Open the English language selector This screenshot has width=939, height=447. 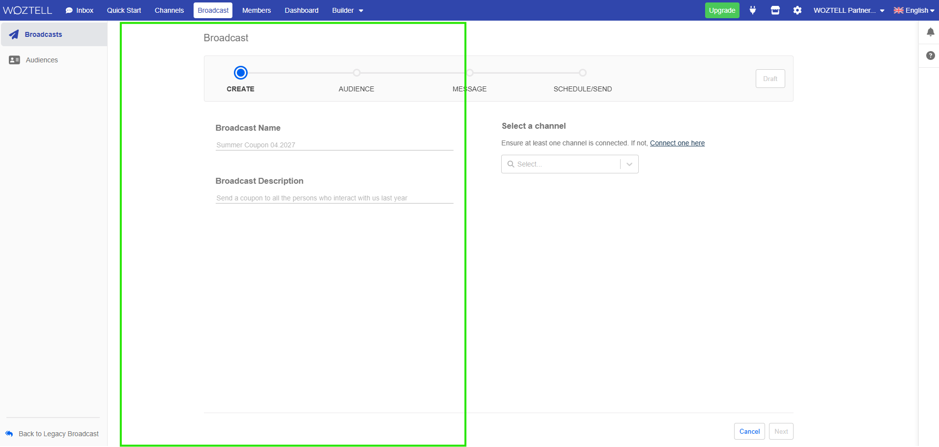click(x=913, y=10)
